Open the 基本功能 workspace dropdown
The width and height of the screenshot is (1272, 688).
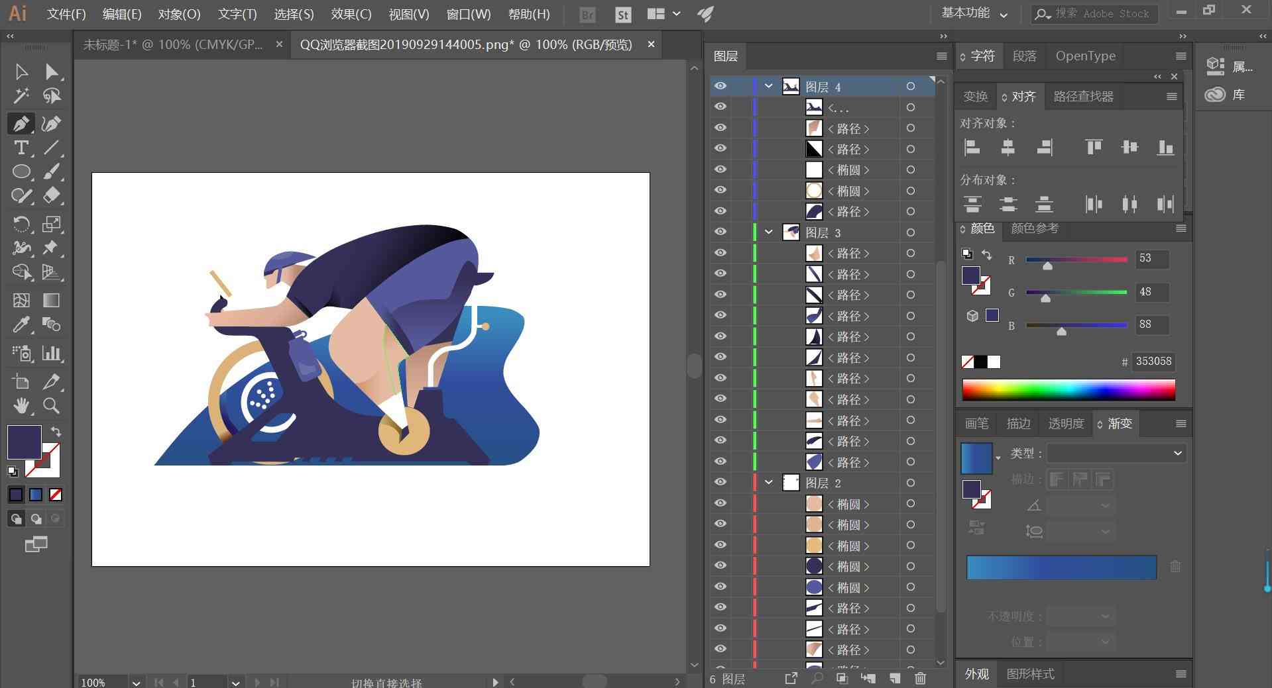coord(974,14)
